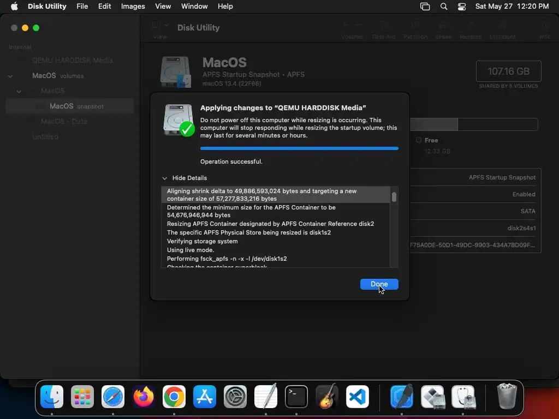Launch Firefox from the Dock
Viewport: 559px width, 419px height.
144,396
